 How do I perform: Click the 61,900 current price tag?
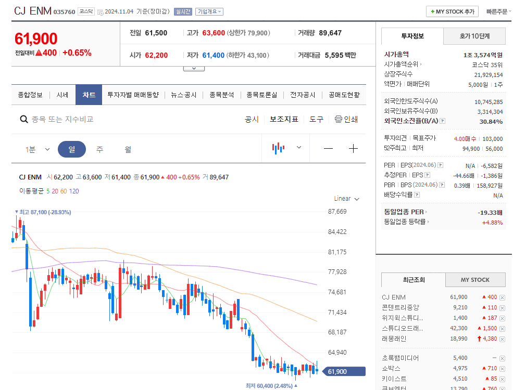point(344,371)
